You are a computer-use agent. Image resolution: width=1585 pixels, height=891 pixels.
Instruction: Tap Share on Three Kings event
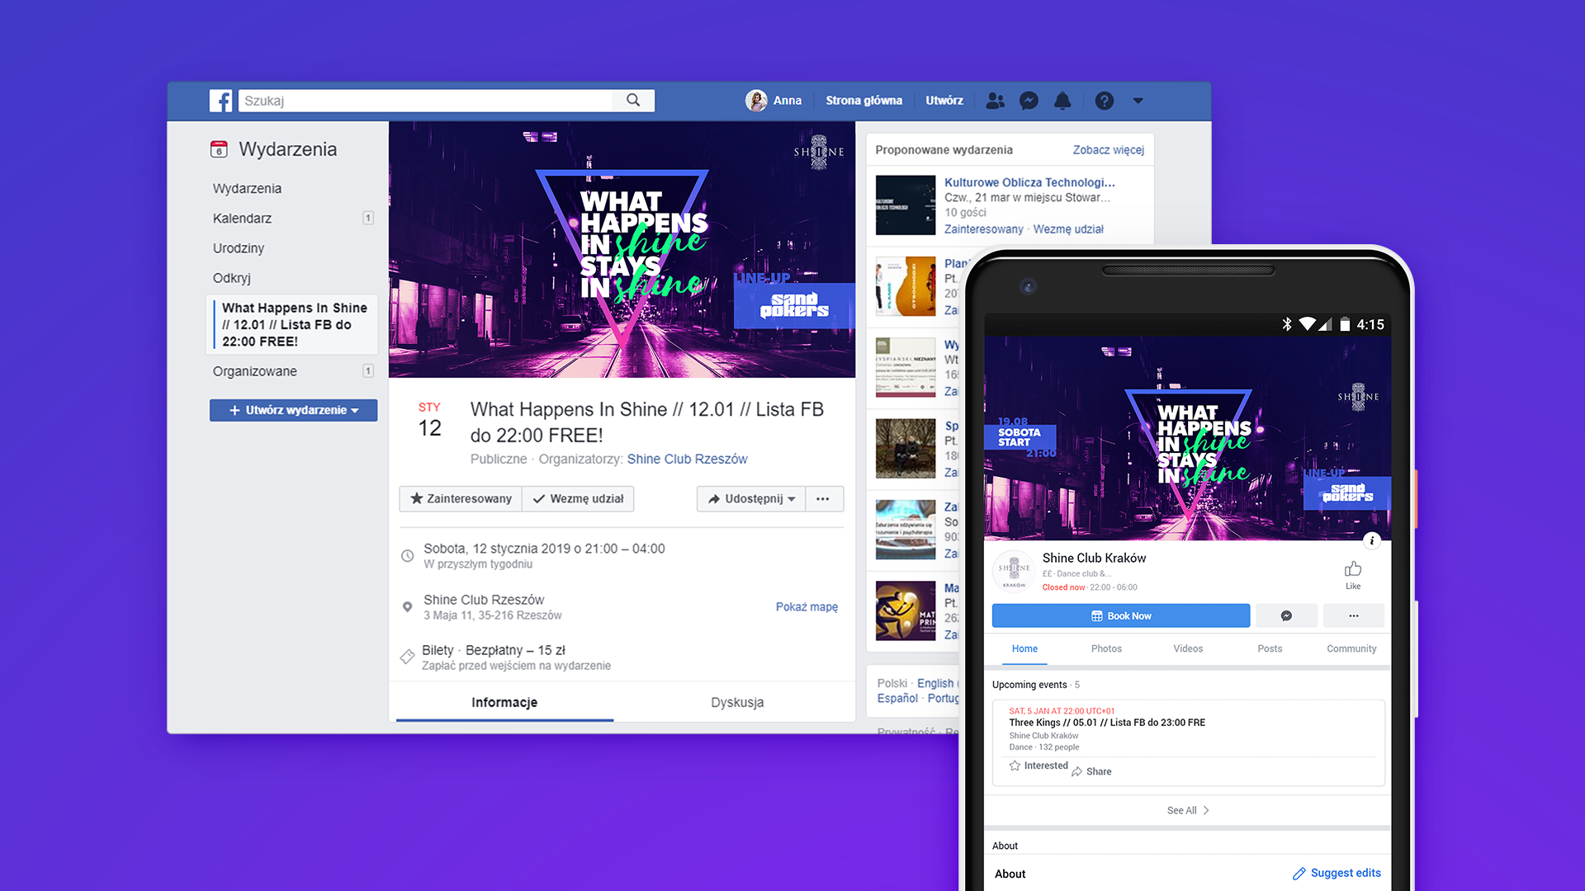pos(1091,771)
